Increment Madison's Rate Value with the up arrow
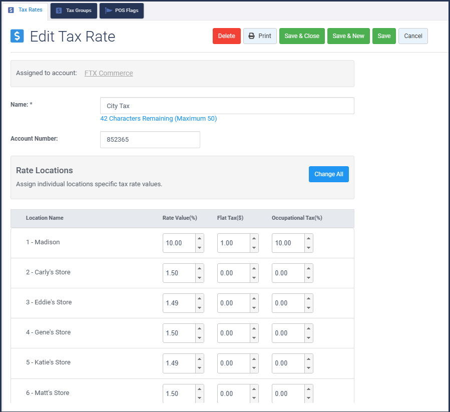The height and width of the screenshot is (412, 450). point(199,239)
